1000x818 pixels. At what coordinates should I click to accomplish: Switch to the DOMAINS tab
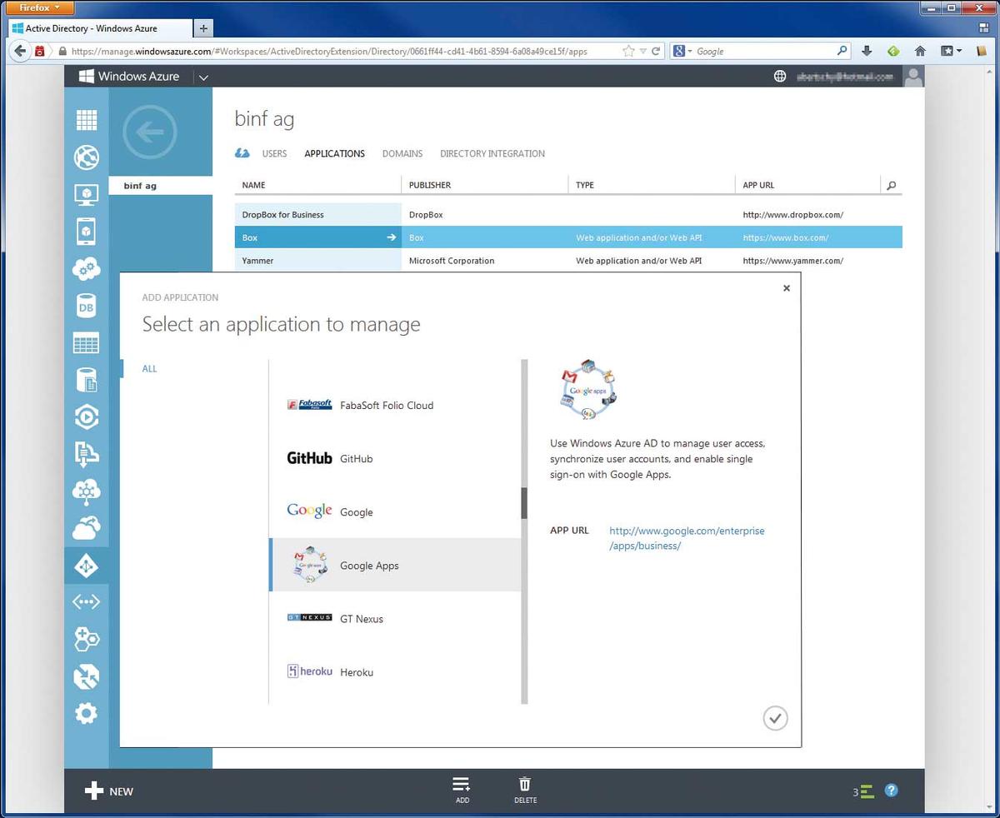click(402, 153)
